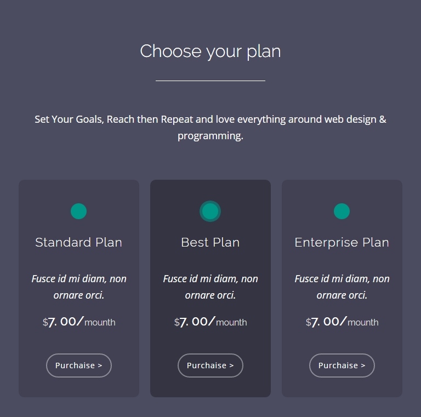Purchase the Standard Plan
This screenshot has height=417, width=421.
tap(79, 365)
